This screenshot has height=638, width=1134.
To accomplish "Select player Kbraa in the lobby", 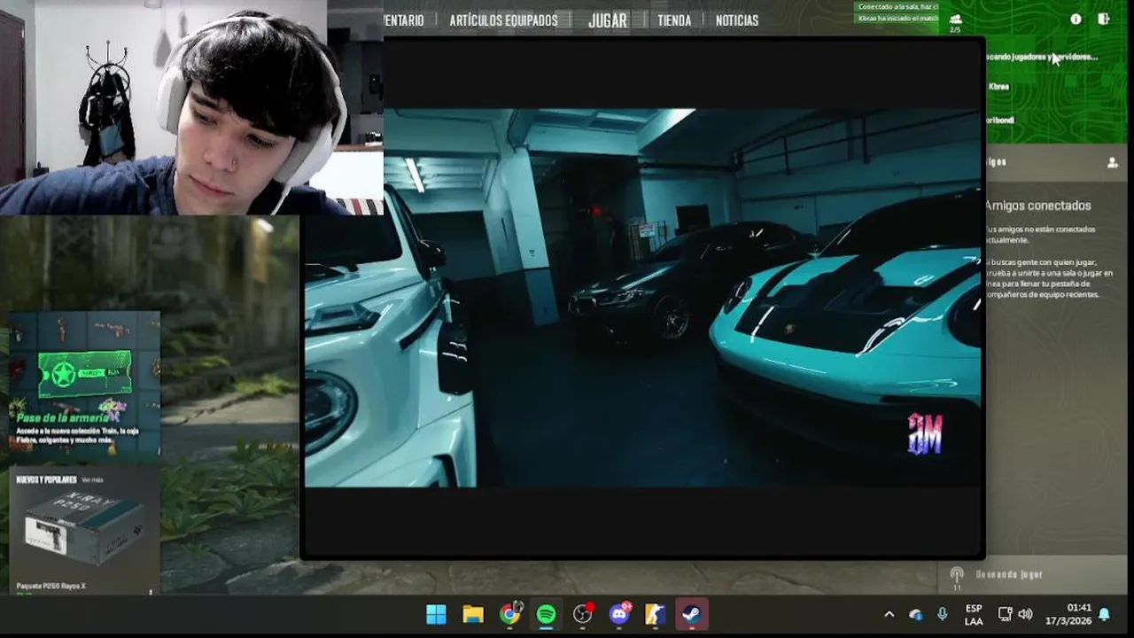I will click(x=998, y=87).
